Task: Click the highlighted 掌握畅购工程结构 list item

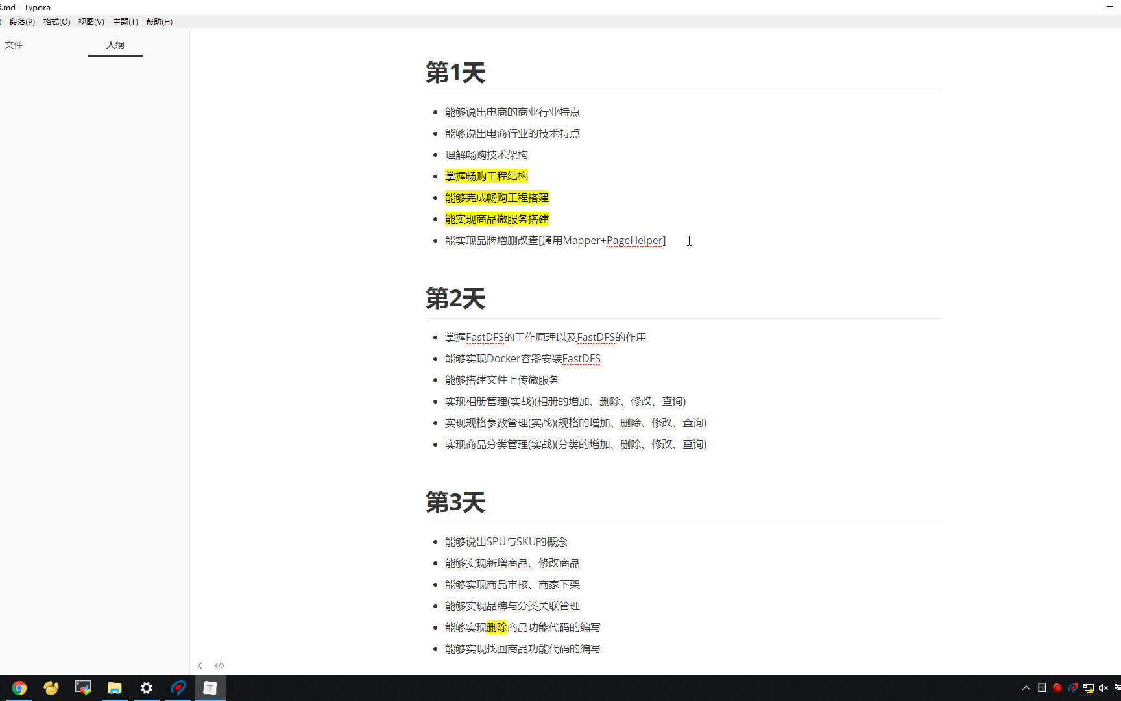Action: pos(486,176)
